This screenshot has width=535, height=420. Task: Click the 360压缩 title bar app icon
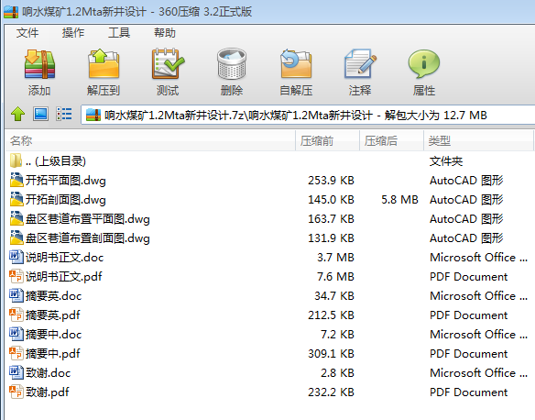11,12
